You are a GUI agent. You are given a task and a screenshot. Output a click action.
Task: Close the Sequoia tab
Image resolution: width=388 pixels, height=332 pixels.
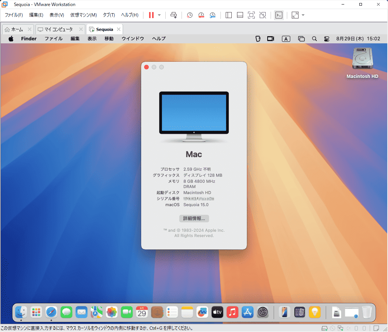pyautogui.click(x=119, y=29)
